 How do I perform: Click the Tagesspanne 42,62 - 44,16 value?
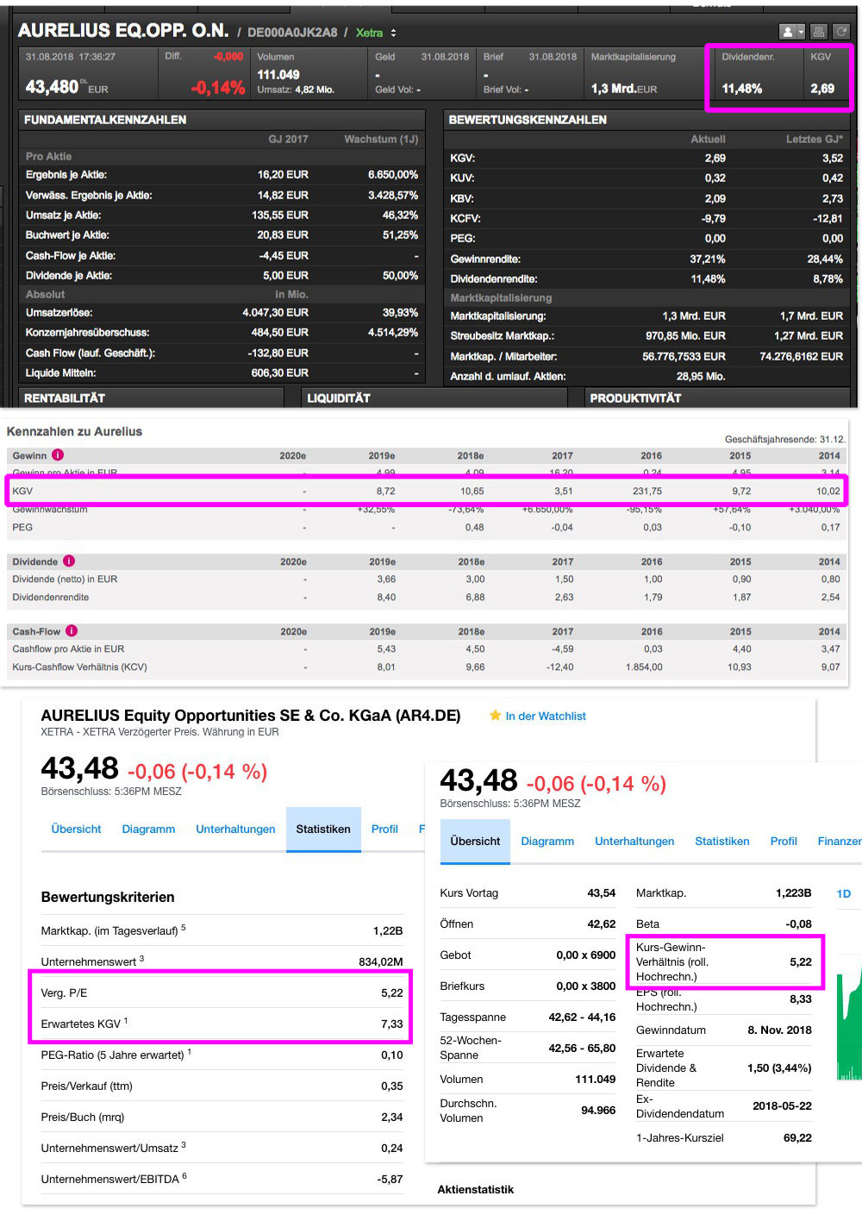click(x=582, y=1017)
